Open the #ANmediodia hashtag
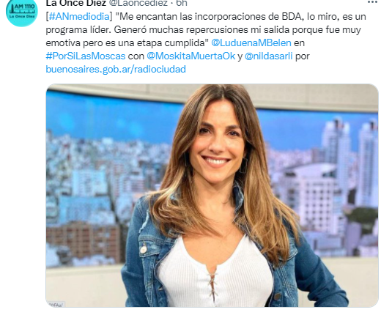Image resolution: width=381 pixels, height=315 pixels. (79, 17)
